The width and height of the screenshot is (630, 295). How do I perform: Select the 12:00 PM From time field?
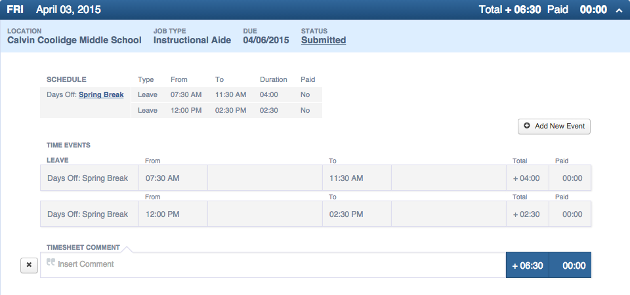(x=173, y=214)
